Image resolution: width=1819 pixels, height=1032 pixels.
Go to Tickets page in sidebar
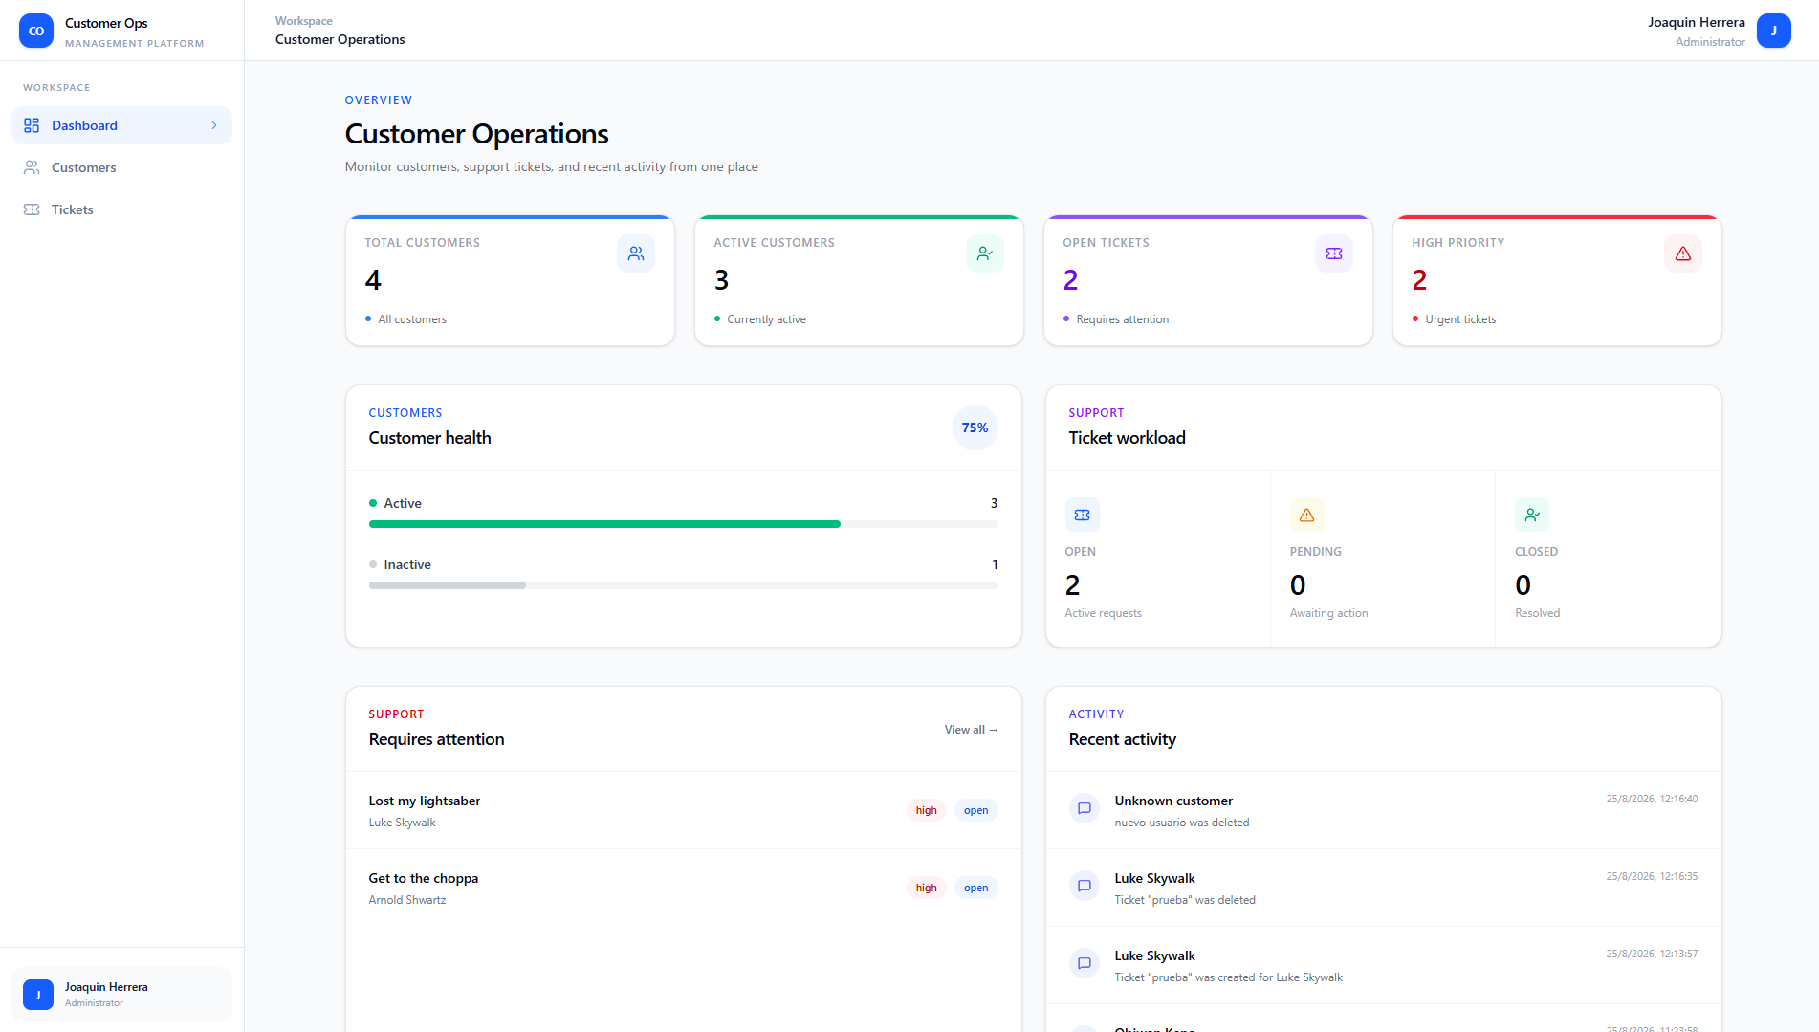point(121,209)
